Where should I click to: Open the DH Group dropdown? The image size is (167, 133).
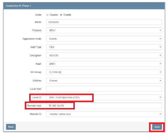(x=104, y=72)
